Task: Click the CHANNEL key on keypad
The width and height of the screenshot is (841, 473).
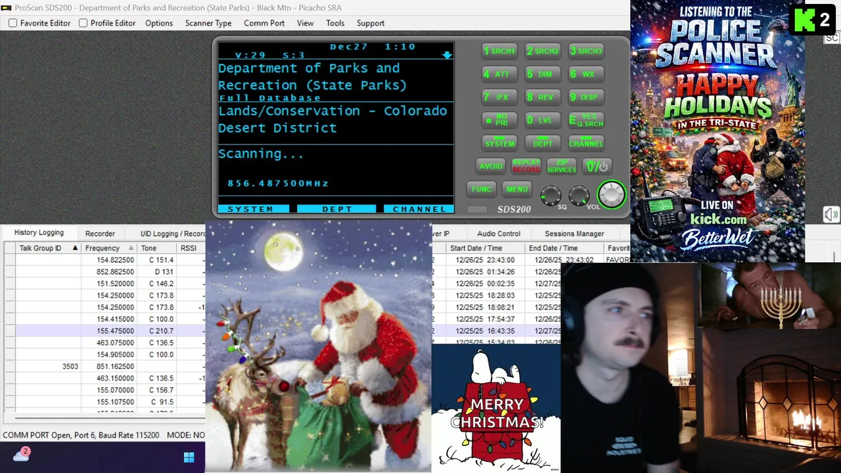Action: coord(586,143)
